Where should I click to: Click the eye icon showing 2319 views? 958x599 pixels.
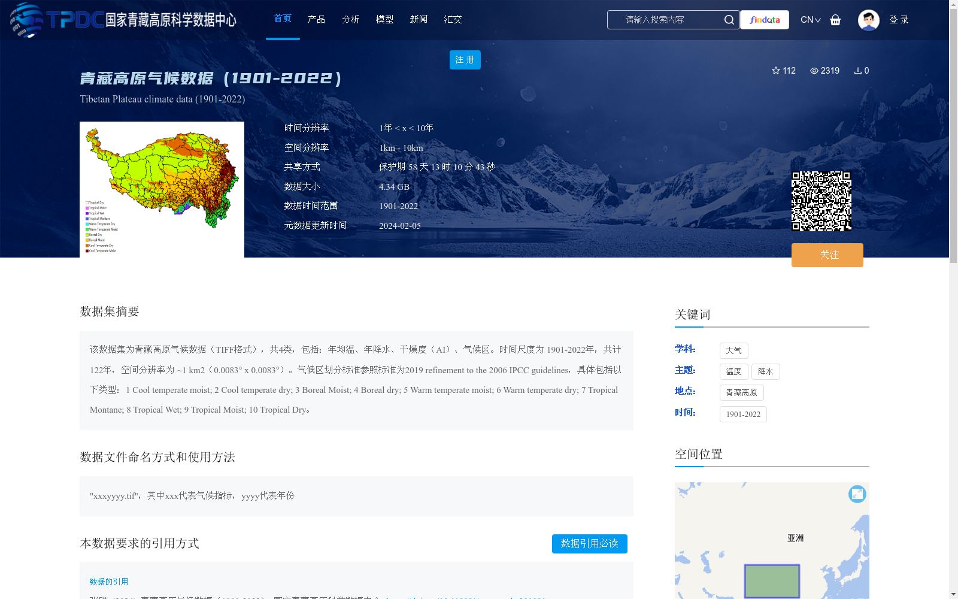pyautogui.click(x=815, y=71)
